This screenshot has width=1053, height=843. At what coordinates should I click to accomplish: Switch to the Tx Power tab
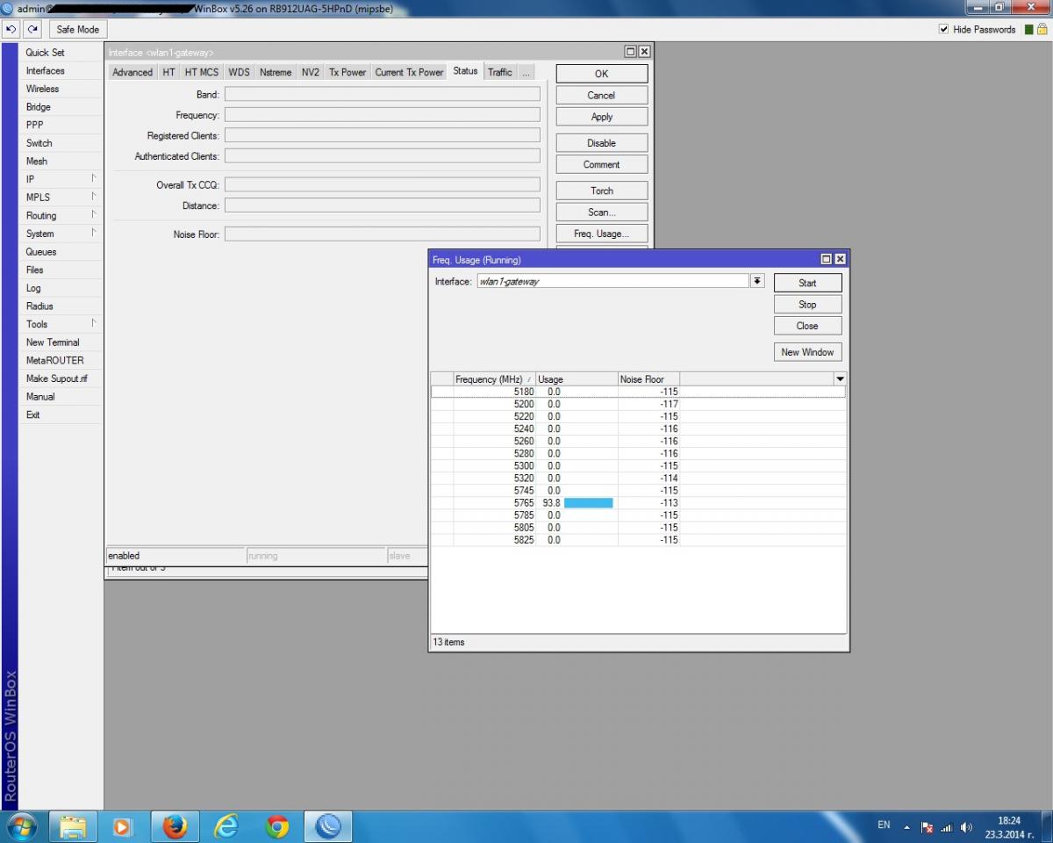[347, 72]
